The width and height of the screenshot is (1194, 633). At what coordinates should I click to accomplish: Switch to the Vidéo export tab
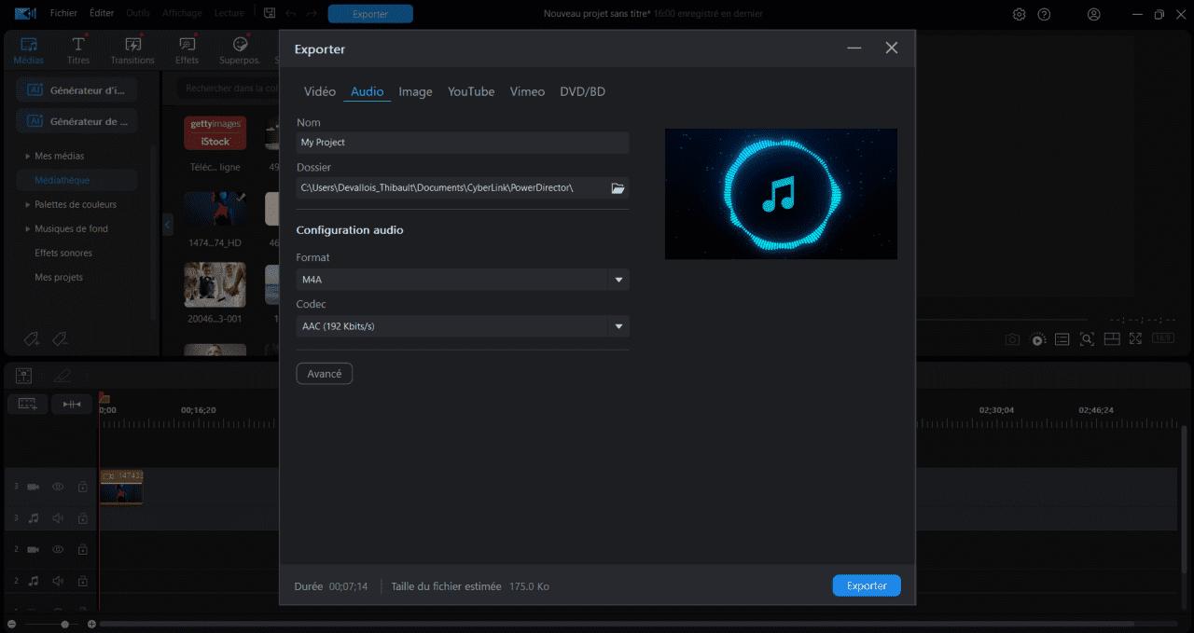click(x=320, y=91)
